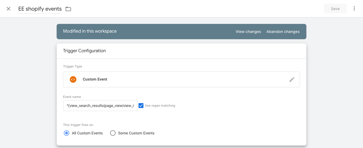Click the 'Trigger Type' field label

coord(73,66)
